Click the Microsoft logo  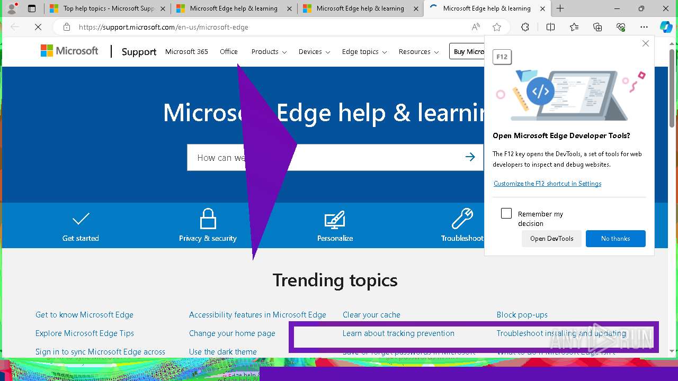pos(69,51)
